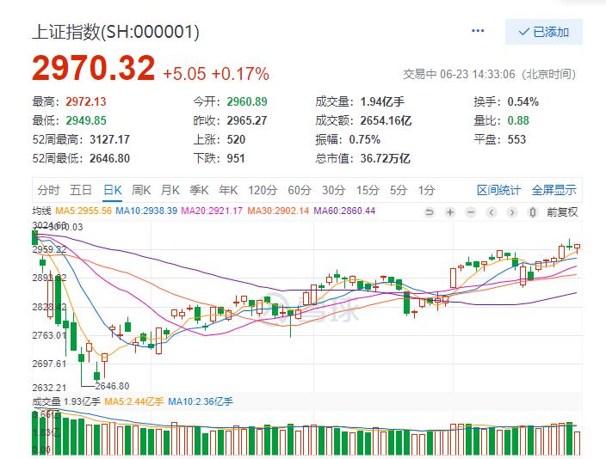Click the MA30:2902.14 moving average label

pos(278,211)
